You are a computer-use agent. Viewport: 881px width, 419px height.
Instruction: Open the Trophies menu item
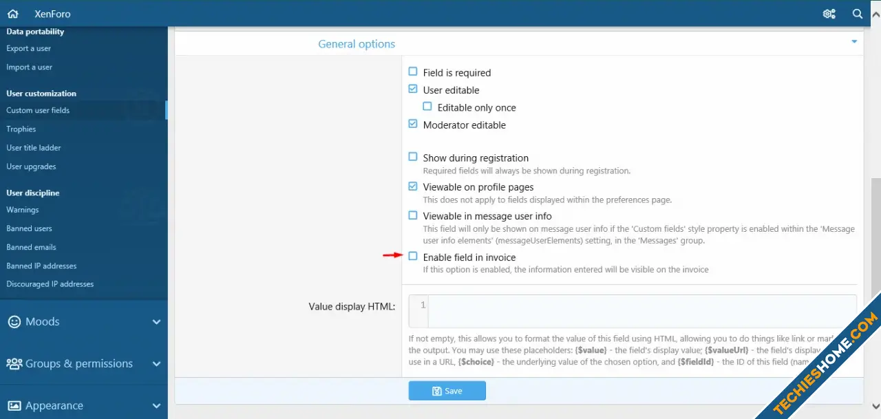coord(21,129)
